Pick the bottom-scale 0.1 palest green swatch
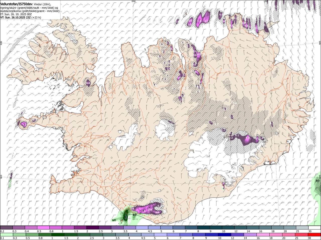 click(x=7, y=234)
